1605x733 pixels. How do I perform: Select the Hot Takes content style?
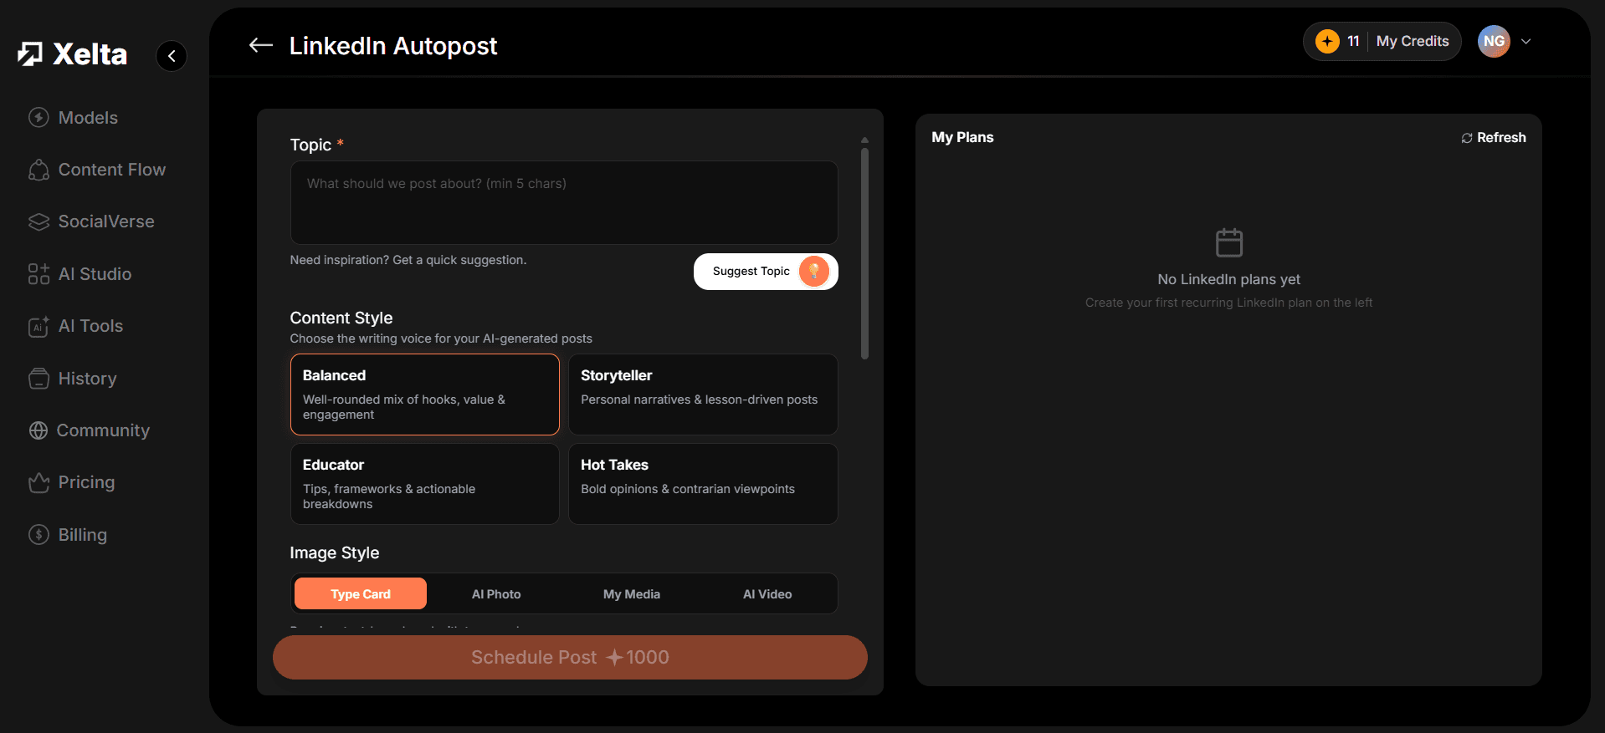[x=703, y=484]
